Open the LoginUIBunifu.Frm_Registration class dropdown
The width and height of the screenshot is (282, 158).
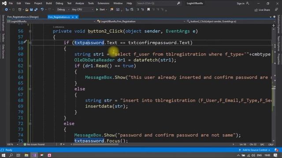[x=141, y=22]
